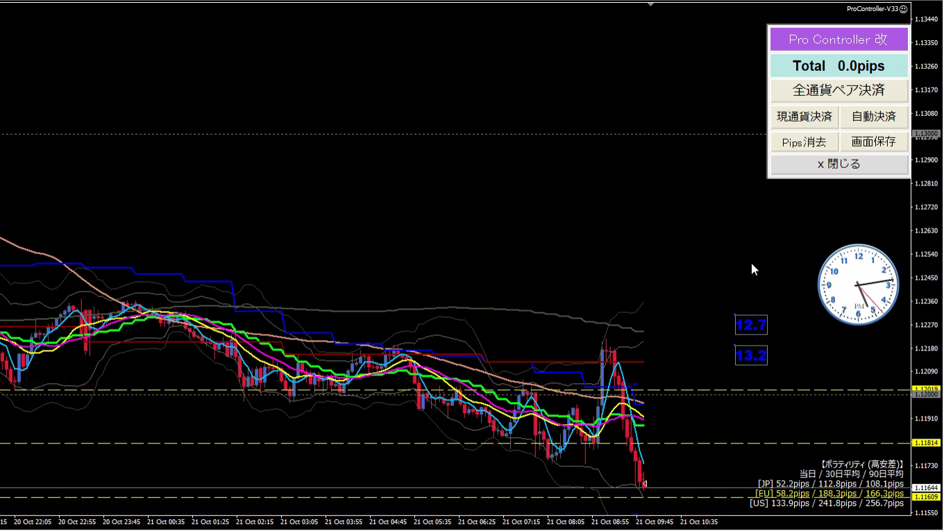
Task: Click the yellow 1.11814 price label
Action: coord(926,443)
